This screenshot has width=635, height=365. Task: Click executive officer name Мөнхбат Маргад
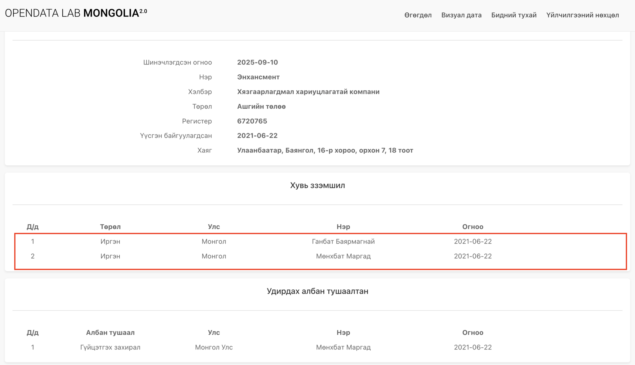click(343, 347)
